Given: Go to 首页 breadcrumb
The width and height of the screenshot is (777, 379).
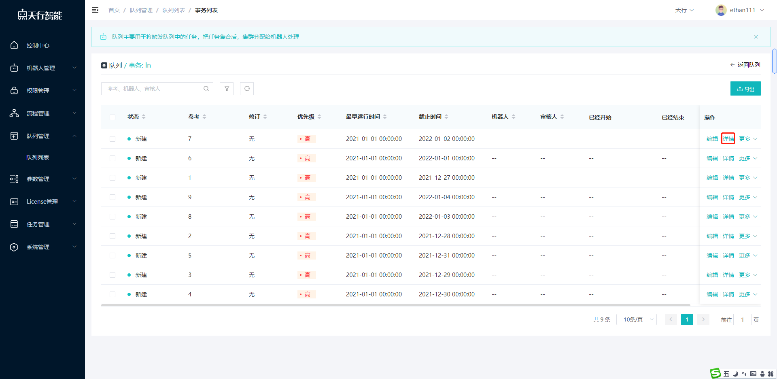Looking at the screenshot, I should [114, 10].
